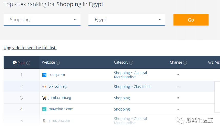
Task: Click the Shopping category for mawdoo3.com
Action: click(122, 109)
